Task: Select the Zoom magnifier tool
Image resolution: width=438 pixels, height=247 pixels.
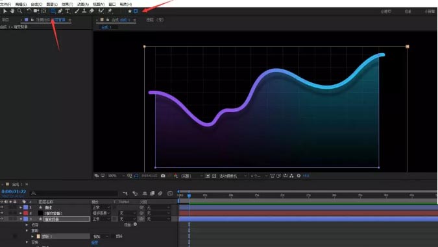Action: point(19,11)
